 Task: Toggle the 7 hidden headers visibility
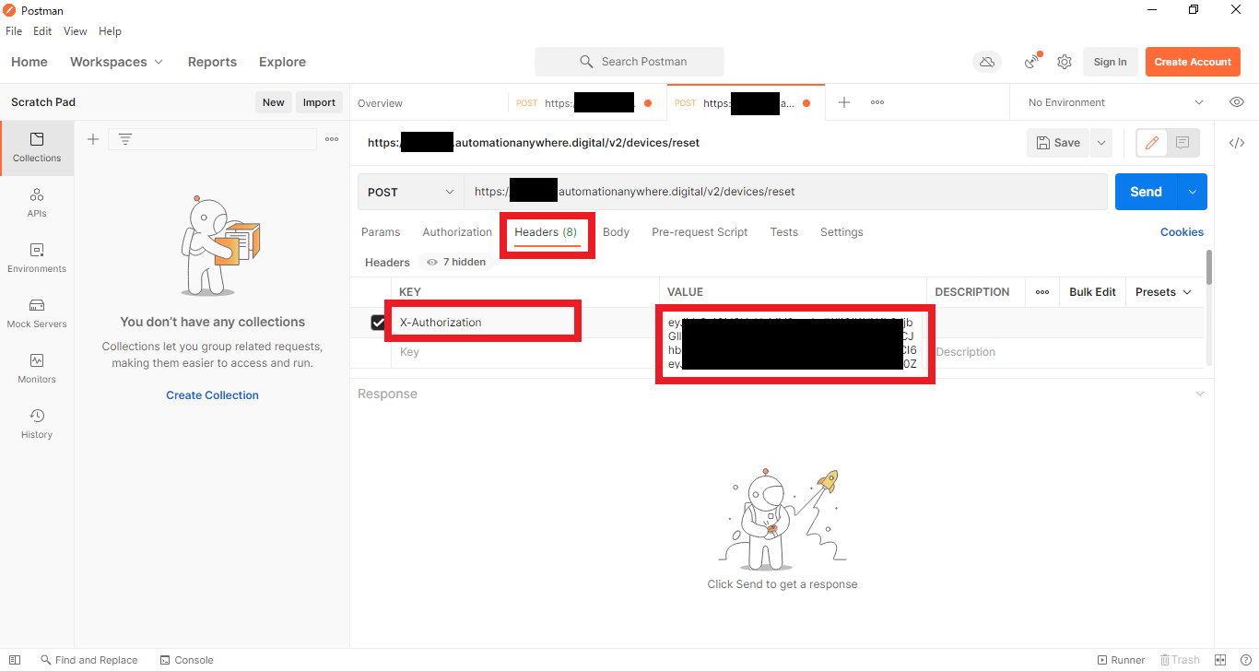pos(456,263)
